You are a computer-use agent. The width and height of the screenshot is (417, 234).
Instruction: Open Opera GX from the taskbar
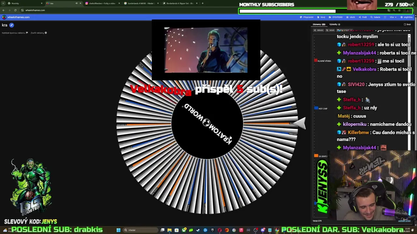click(220, 230)
